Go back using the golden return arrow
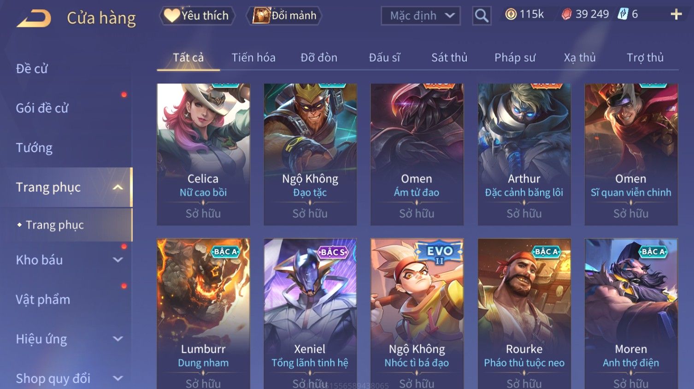 click(x=34, y=18)
